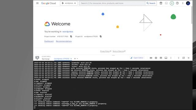
Task: Open terminal settings gear icon
Action: click(156, 58)
